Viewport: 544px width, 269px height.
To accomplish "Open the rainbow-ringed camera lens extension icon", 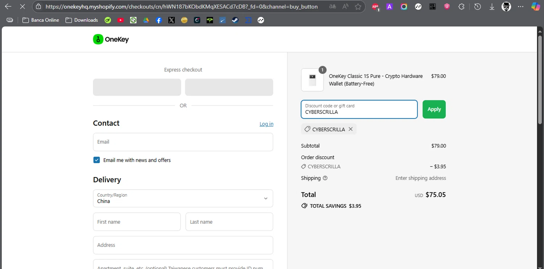I will click(404, 7).
